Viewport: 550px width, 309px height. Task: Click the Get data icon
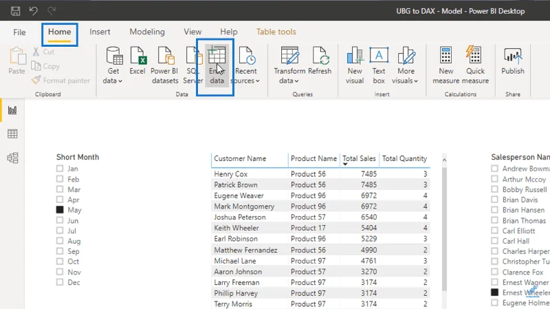tap(114, 56)
